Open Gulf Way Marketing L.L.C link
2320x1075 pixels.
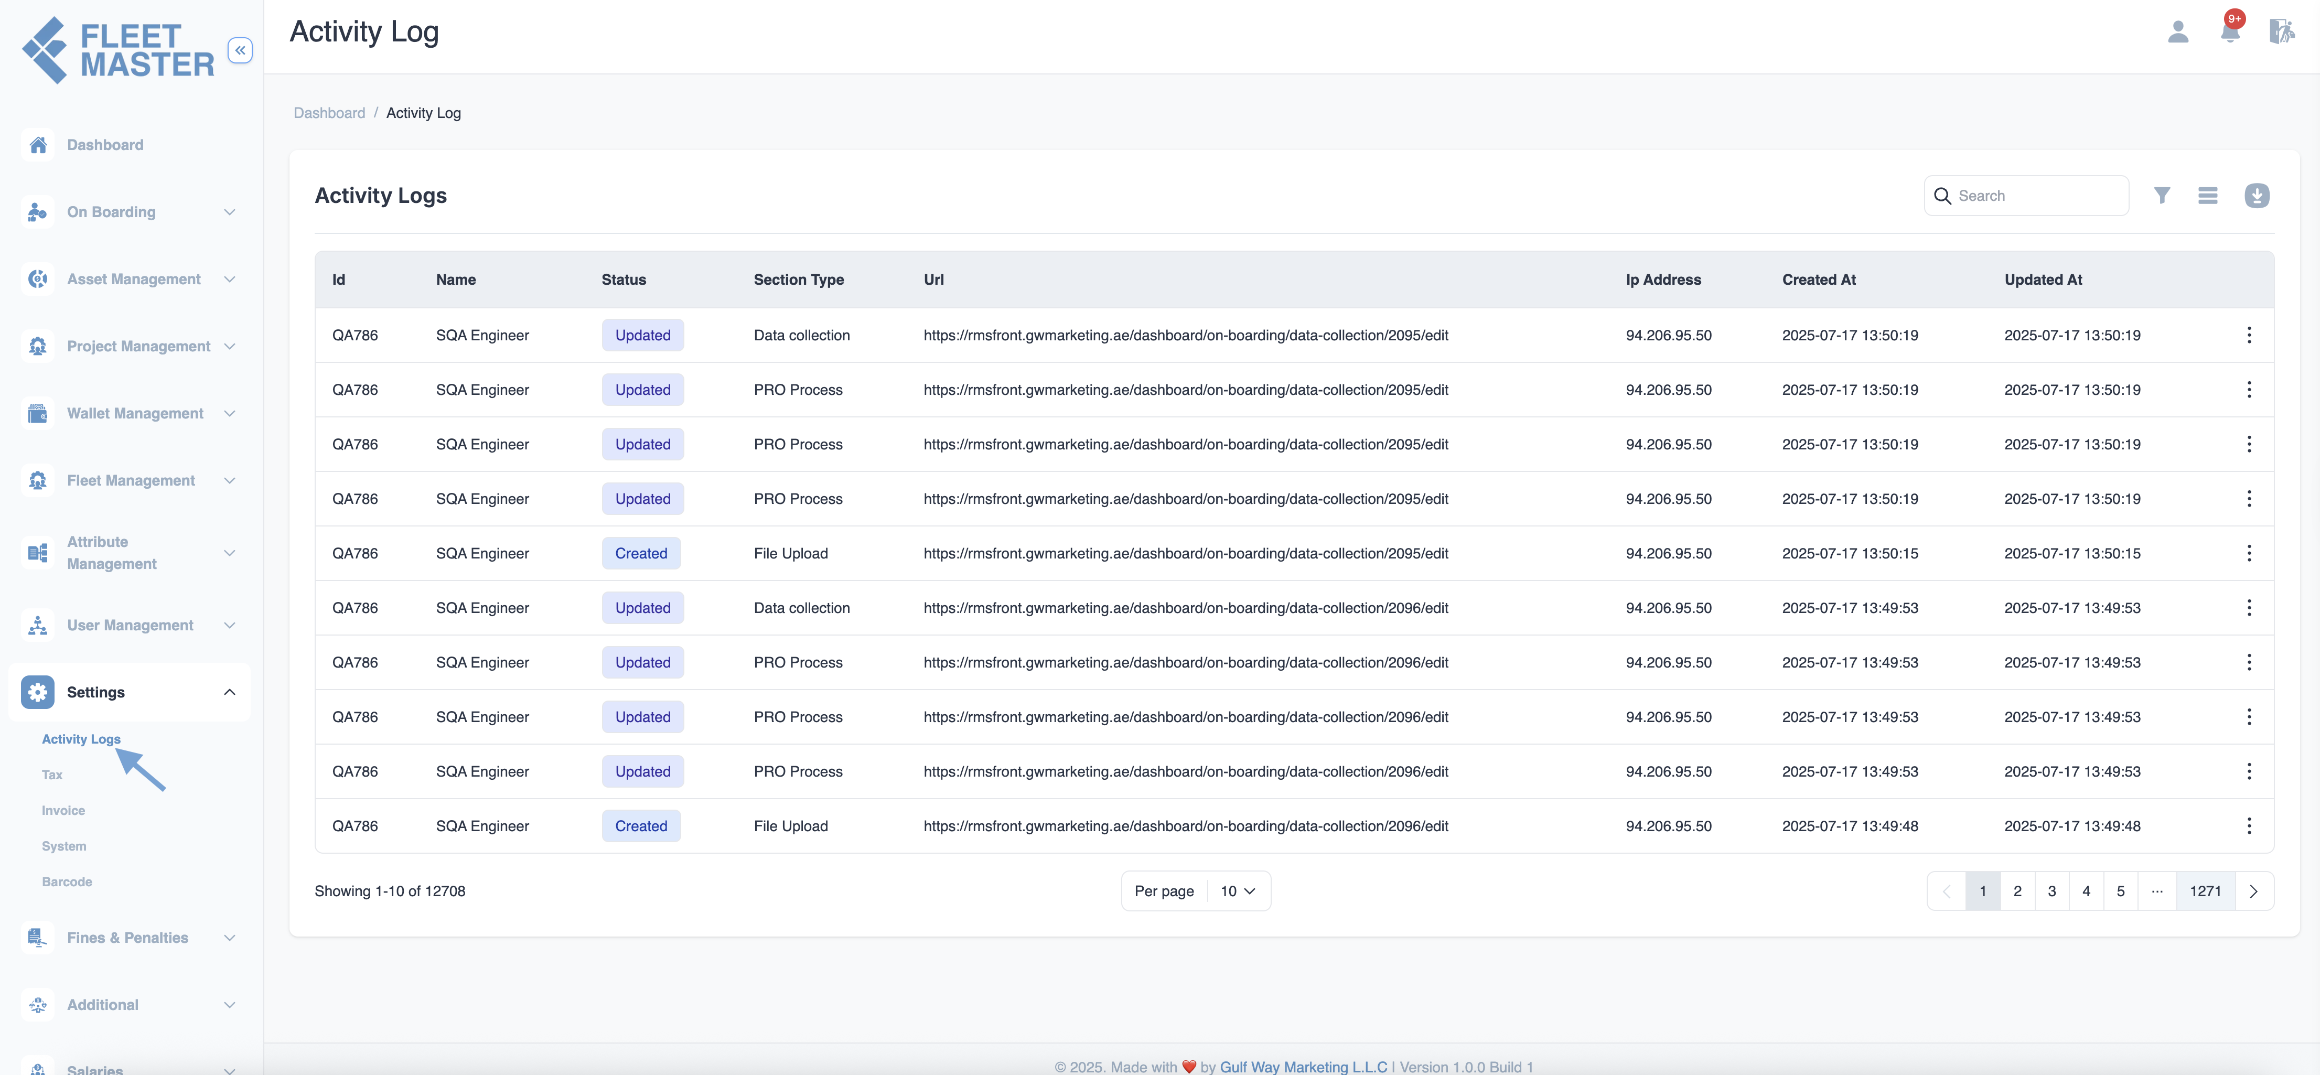[x=1303, y=1067]
